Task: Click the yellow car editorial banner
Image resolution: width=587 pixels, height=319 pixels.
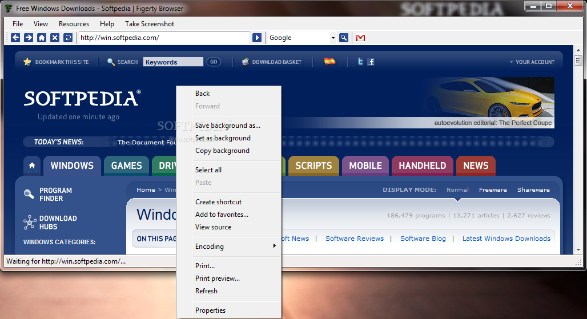Action: (488, 103)
